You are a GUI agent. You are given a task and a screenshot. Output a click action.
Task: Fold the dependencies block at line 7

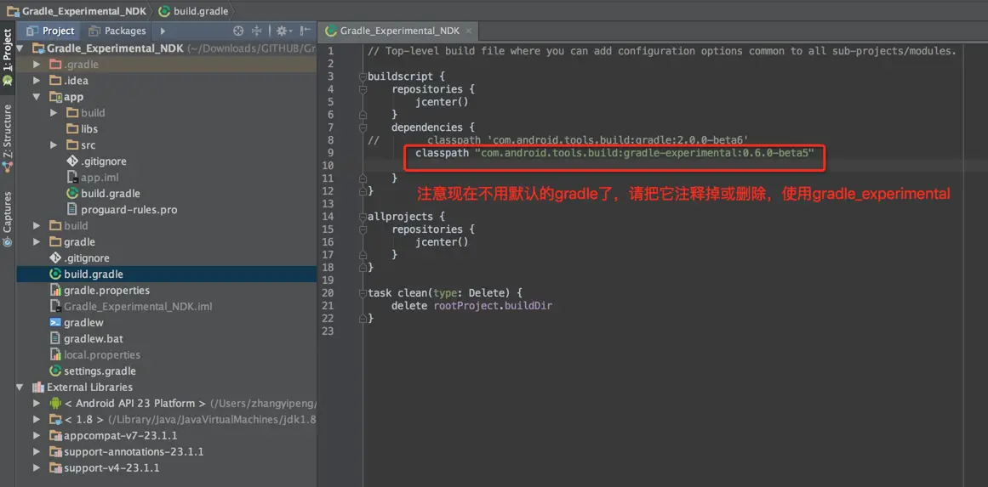click(x=363, y=127)
